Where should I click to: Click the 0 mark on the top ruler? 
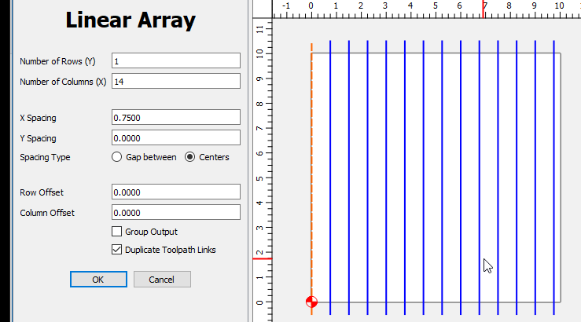[311, 6]
